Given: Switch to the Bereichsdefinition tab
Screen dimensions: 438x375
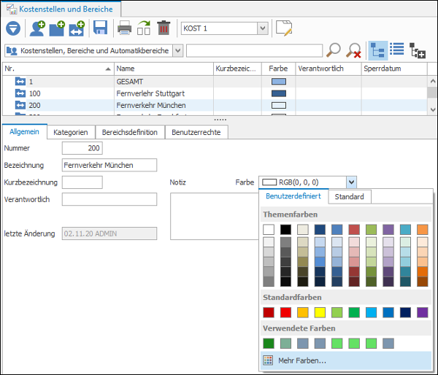Looking at the screenshot, I should pyautogui.click(x=130, y=132).
